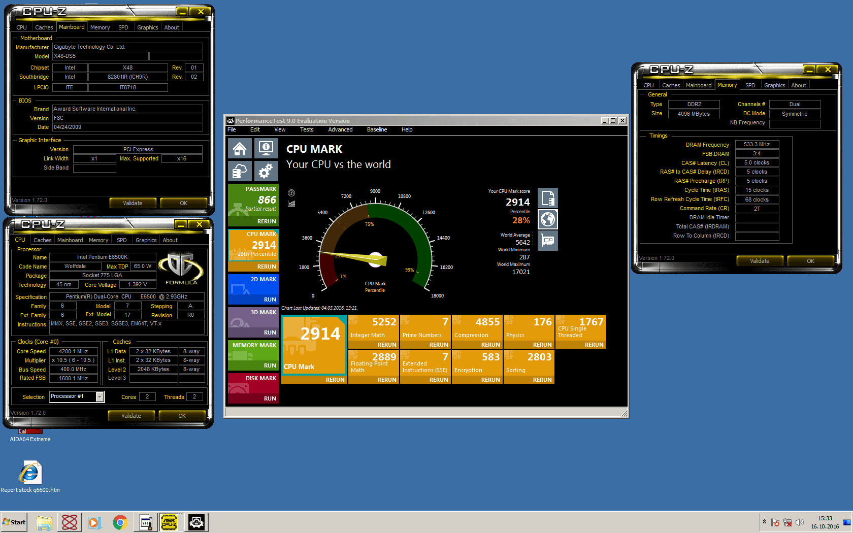Click the save results document icon right of the dial

[x=548, y=198]
